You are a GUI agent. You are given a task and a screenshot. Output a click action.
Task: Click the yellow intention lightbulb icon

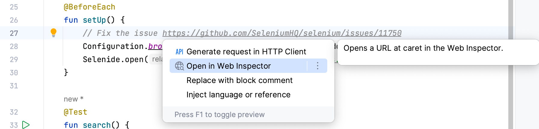click(54, 32)
